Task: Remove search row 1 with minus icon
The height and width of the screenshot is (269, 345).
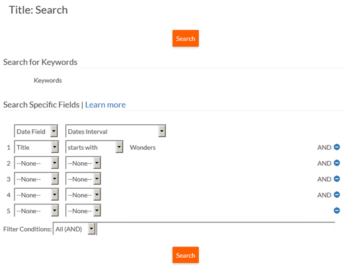Action: 337,147
